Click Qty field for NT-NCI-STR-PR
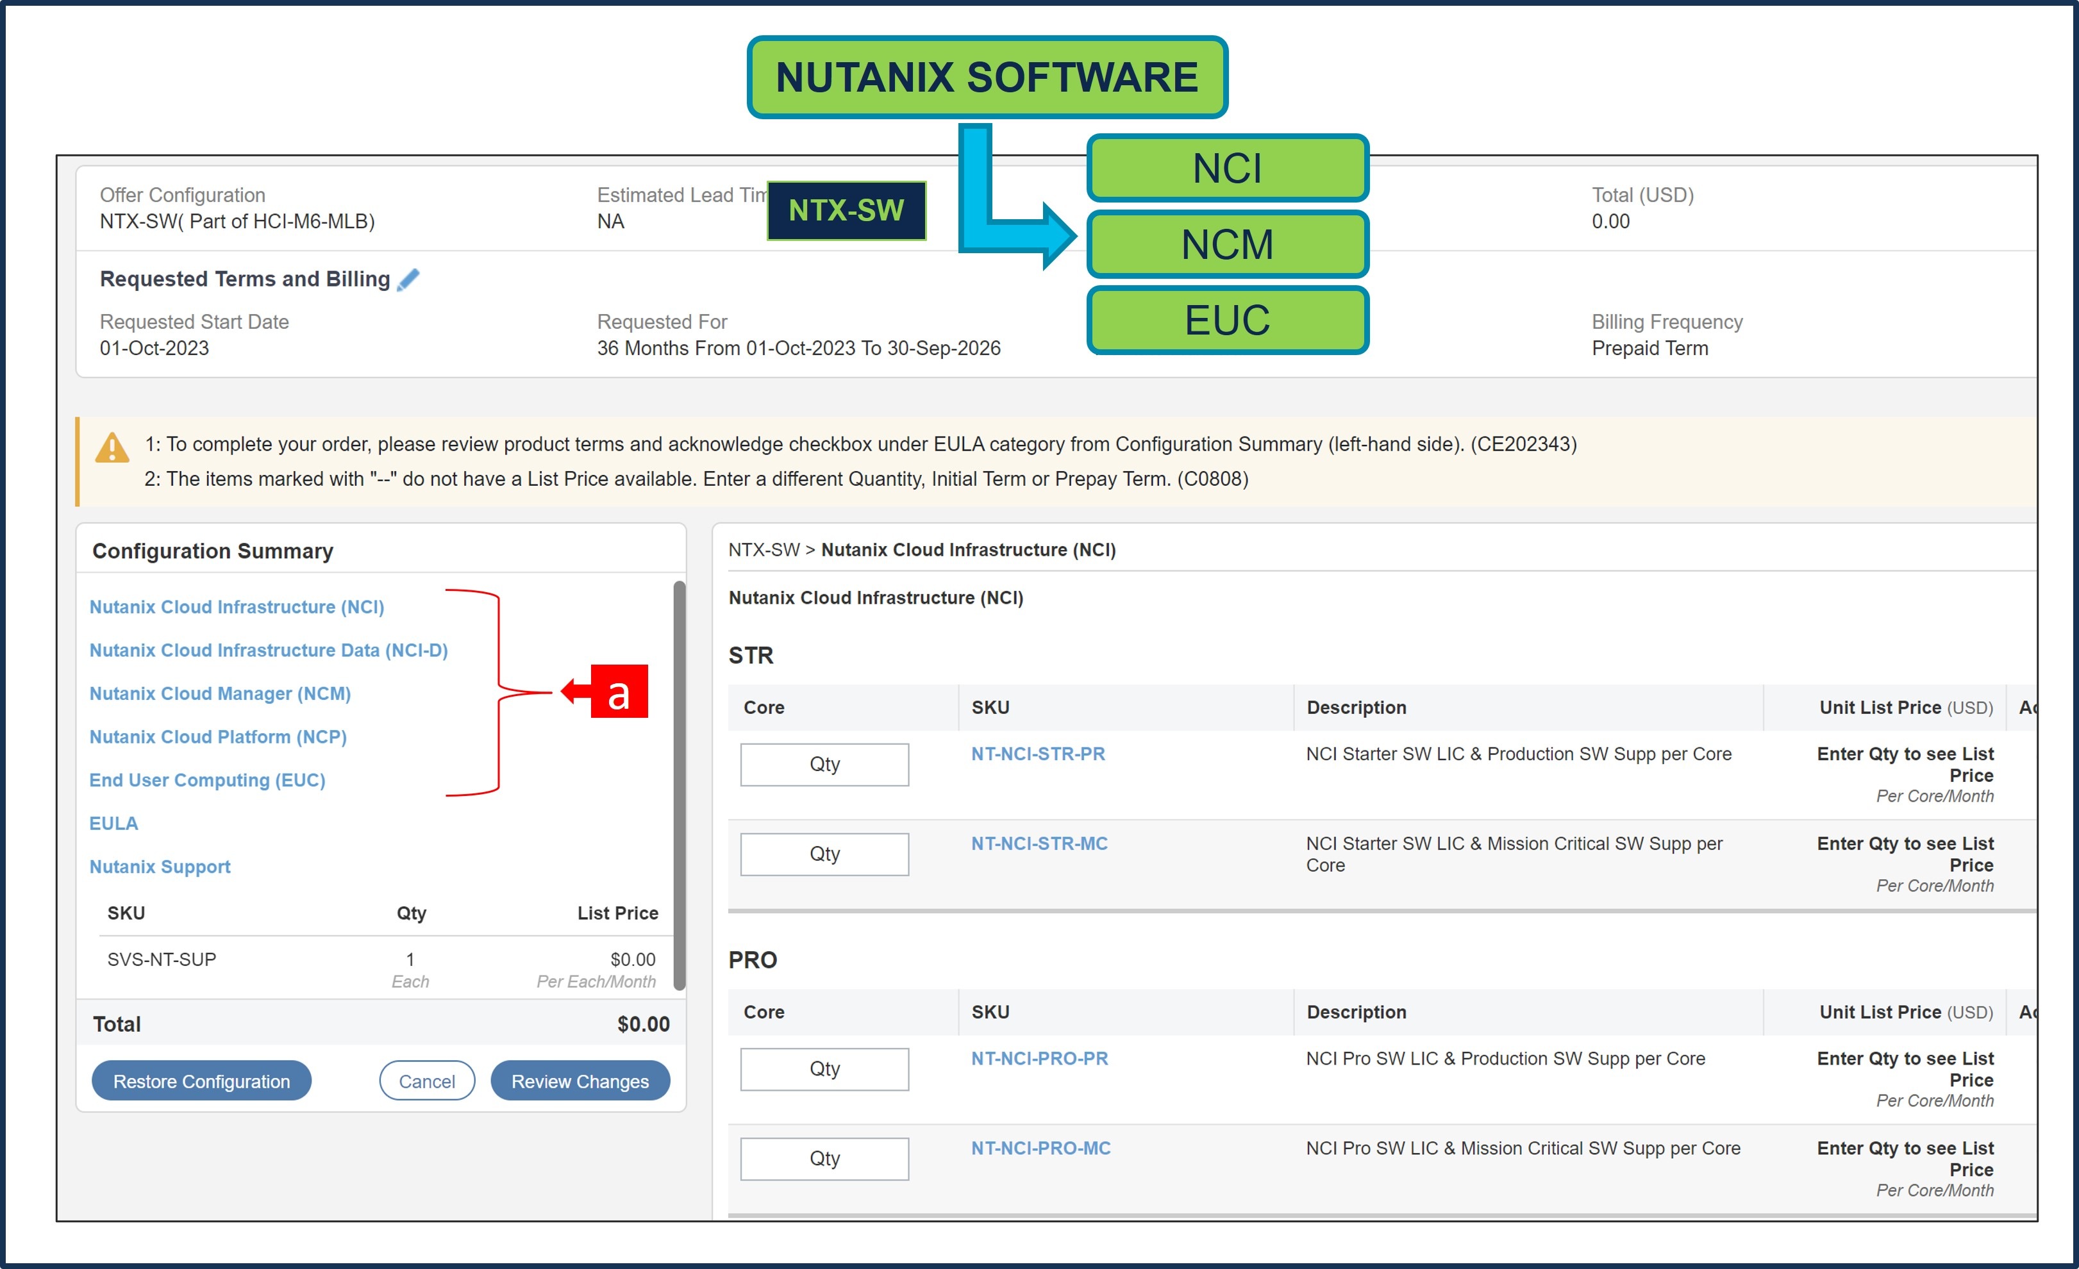Viewport: 2079px width, 1269px height. 824,765
